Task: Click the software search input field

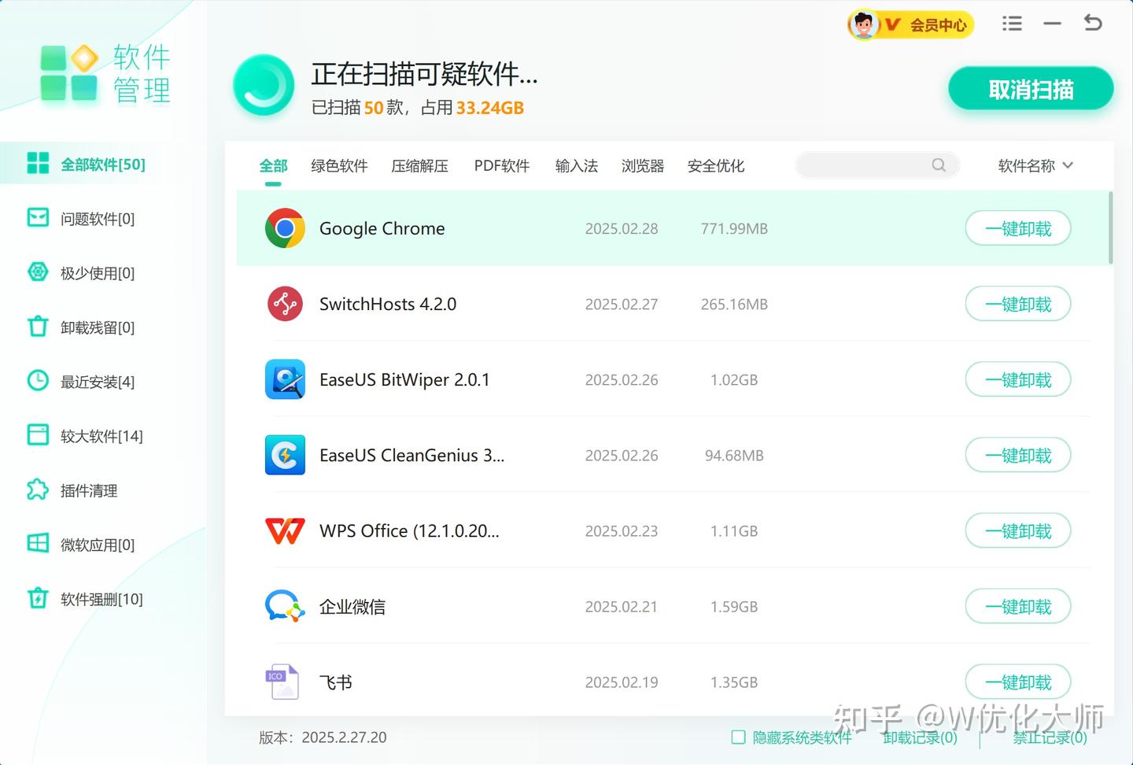Action: click(877, 164)
